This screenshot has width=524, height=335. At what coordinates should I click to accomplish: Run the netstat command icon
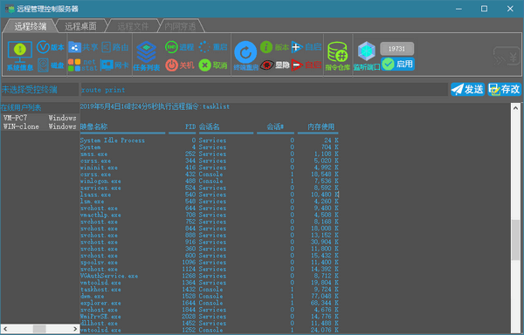click(x=83, y=65)
